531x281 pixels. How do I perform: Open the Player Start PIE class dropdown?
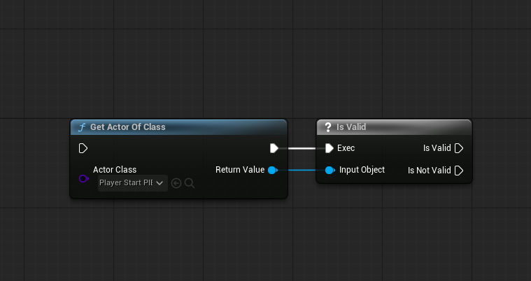(x=133, y=183)
